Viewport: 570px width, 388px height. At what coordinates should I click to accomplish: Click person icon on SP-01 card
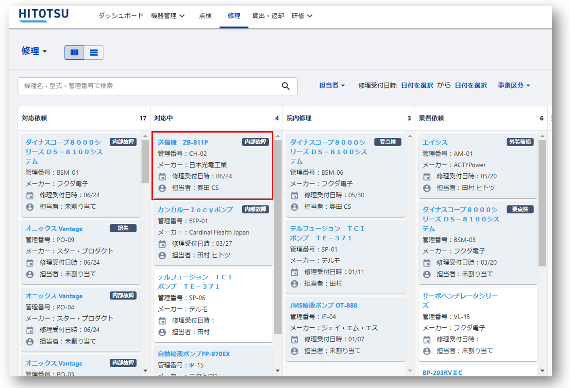(294, 284)
